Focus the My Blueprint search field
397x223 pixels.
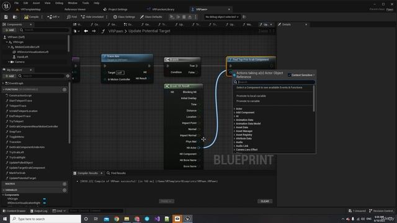pos(42,76)
